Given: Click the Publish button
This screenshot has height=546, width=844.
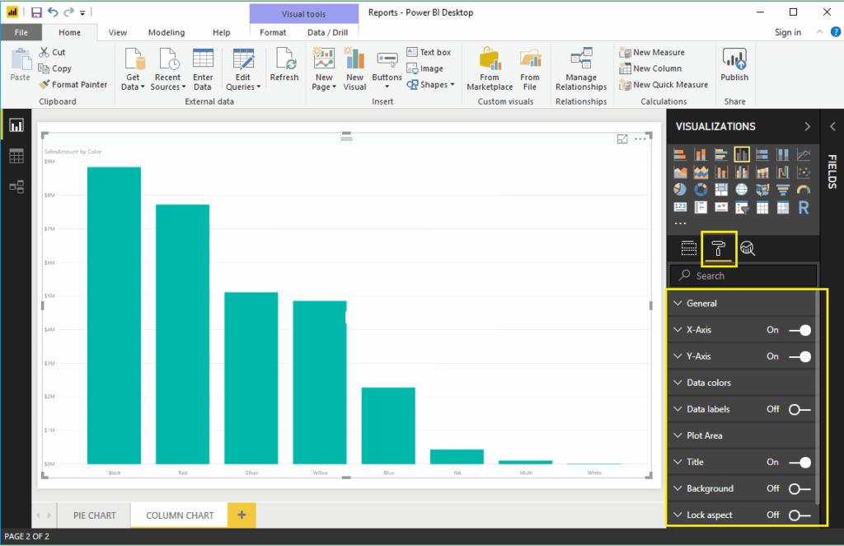Looking at the screenshot, I should click(734, 64).
